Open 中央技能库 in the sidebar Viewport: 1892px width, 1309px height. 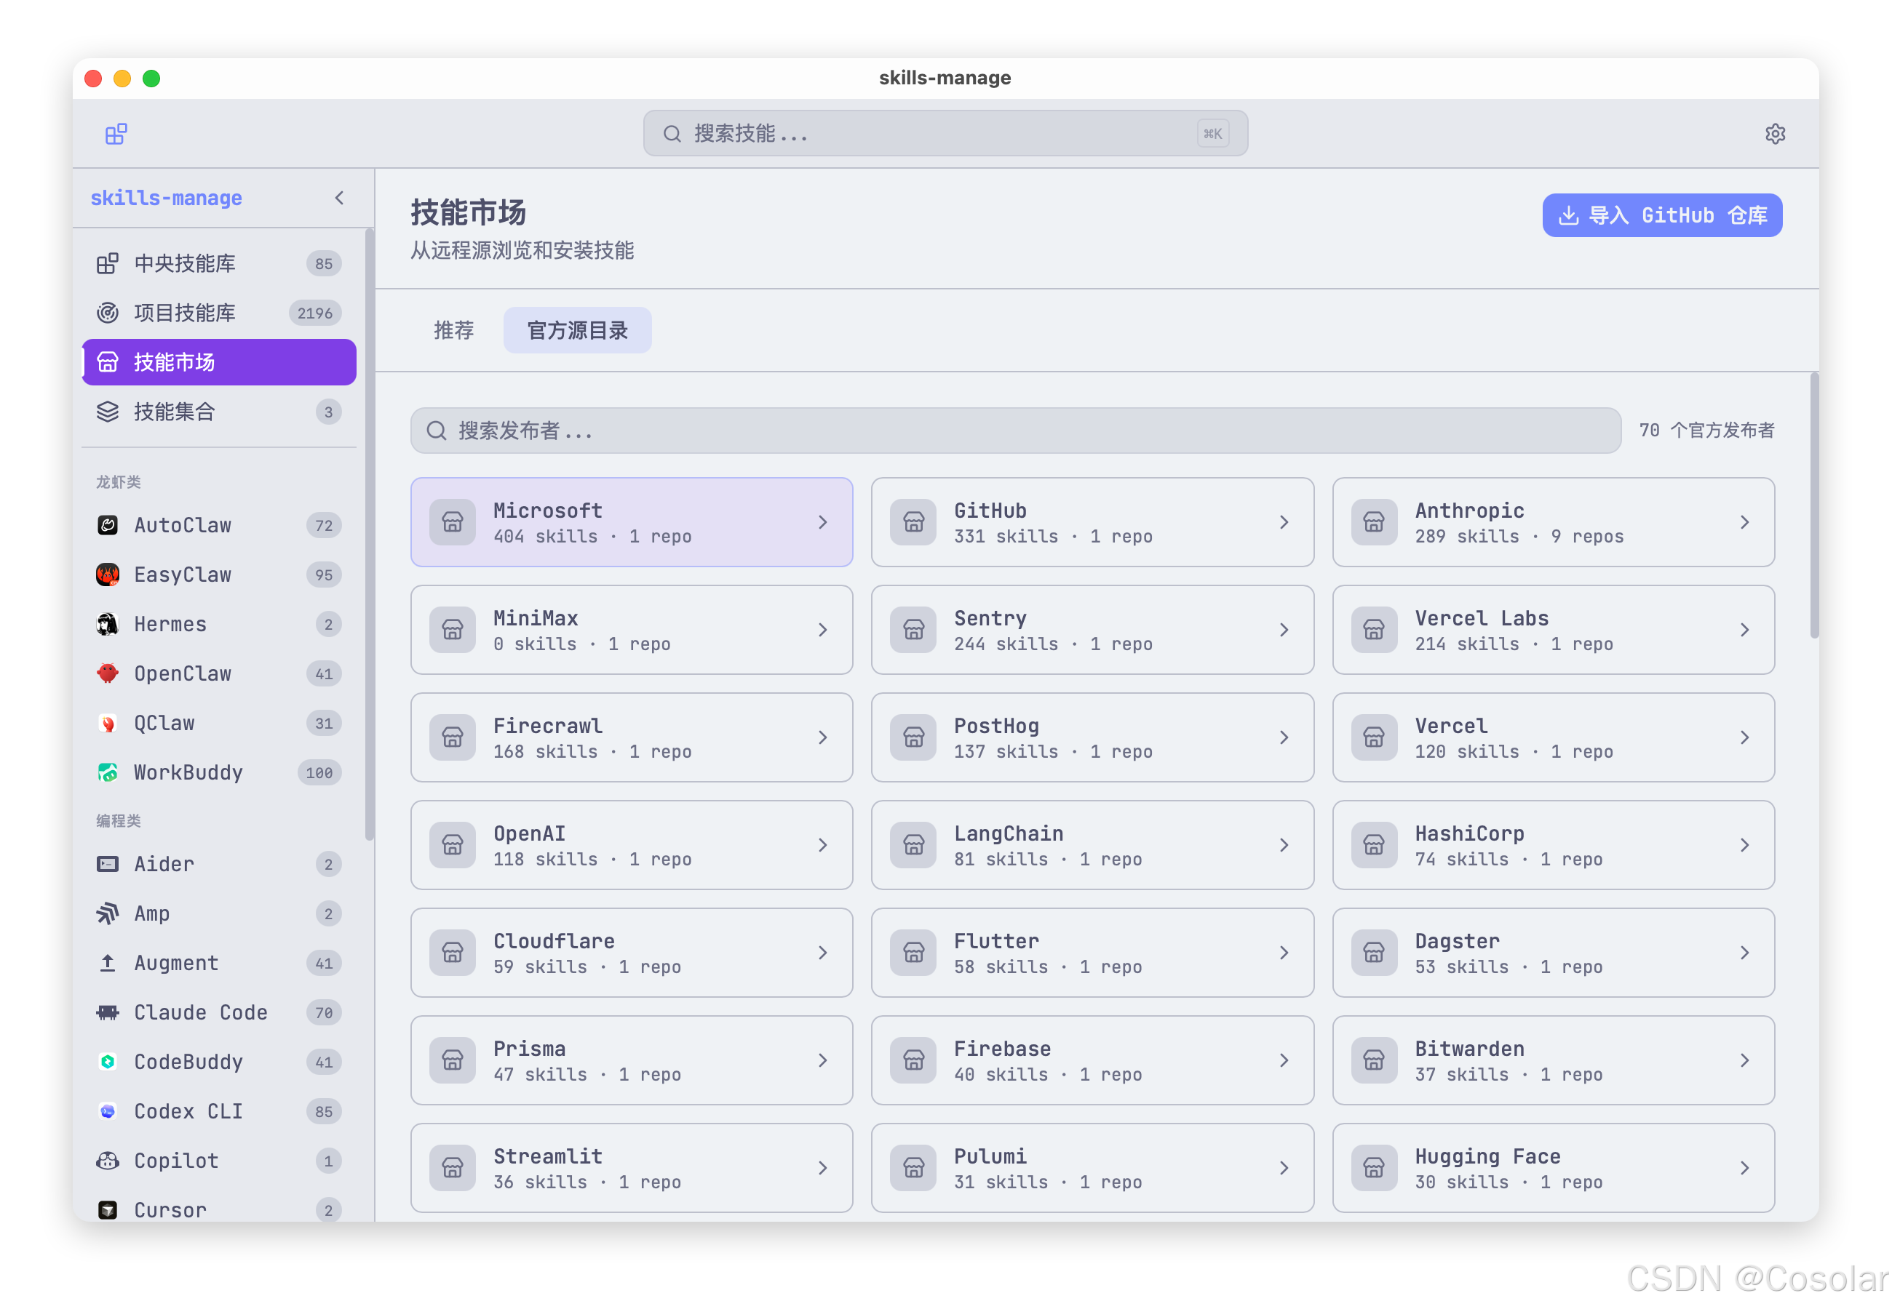point(219,263)
